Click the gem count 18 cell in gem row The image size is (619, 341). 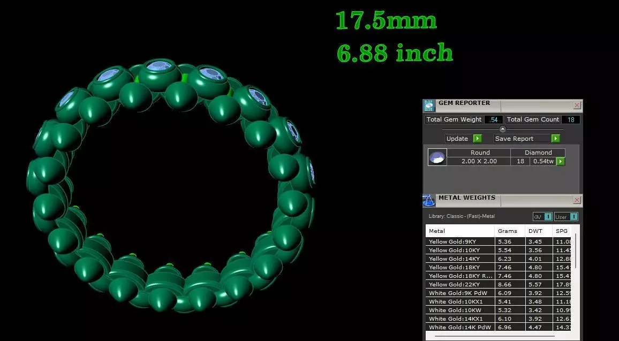click(520, 162)
